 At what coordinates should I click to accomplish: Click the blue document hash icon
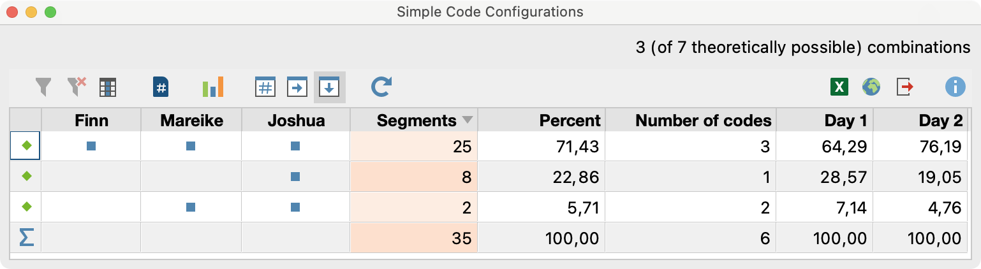161,87
